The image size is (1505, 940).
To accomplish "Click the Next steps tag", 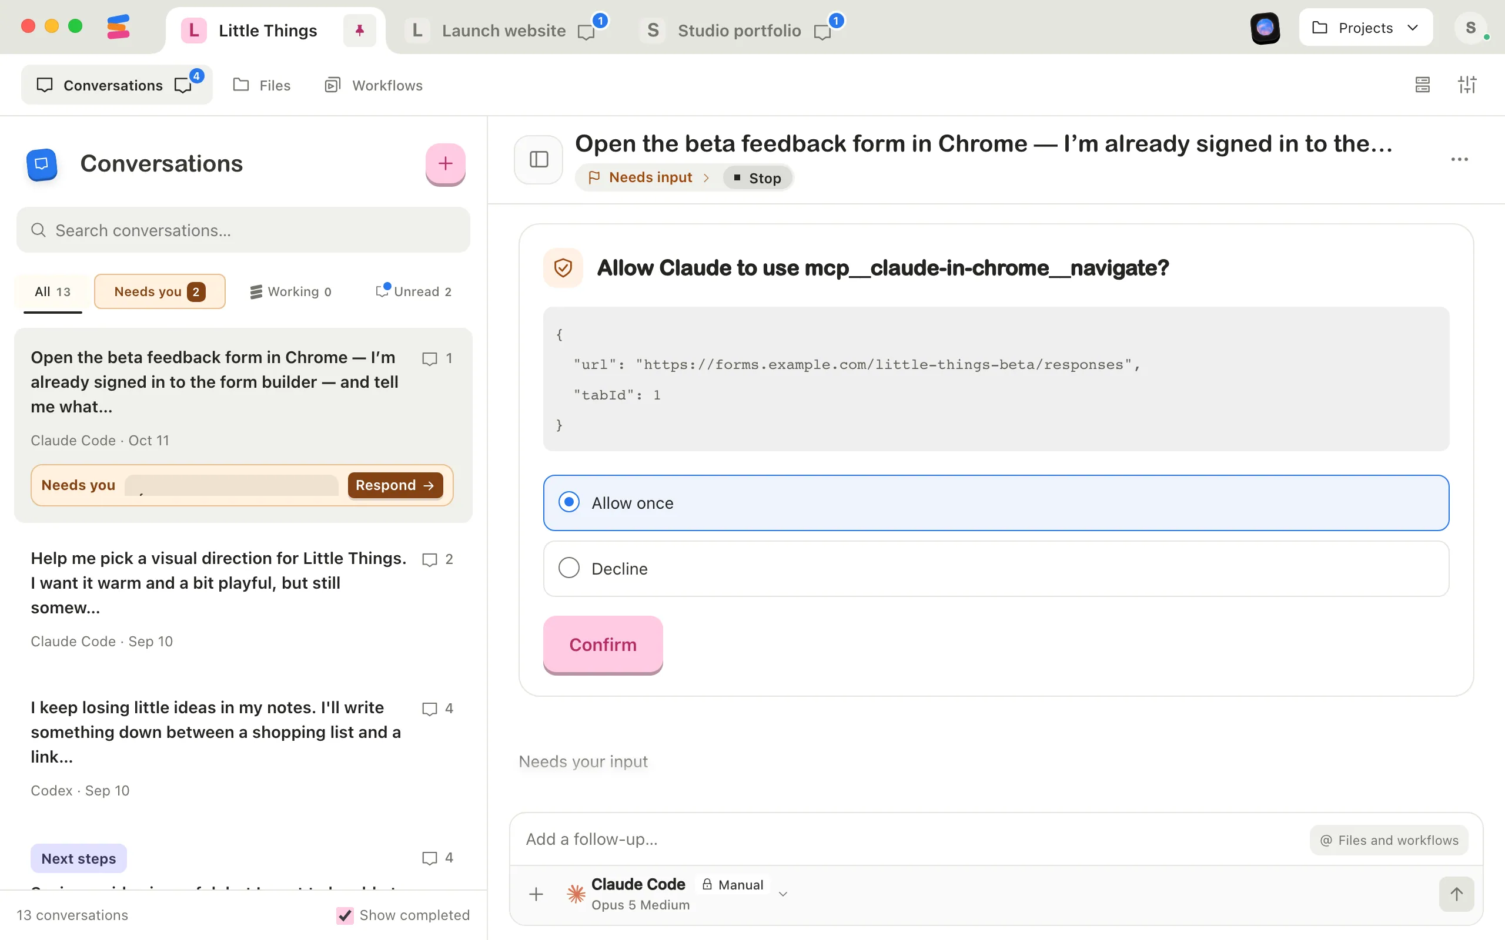I will [x=79, y=858].
